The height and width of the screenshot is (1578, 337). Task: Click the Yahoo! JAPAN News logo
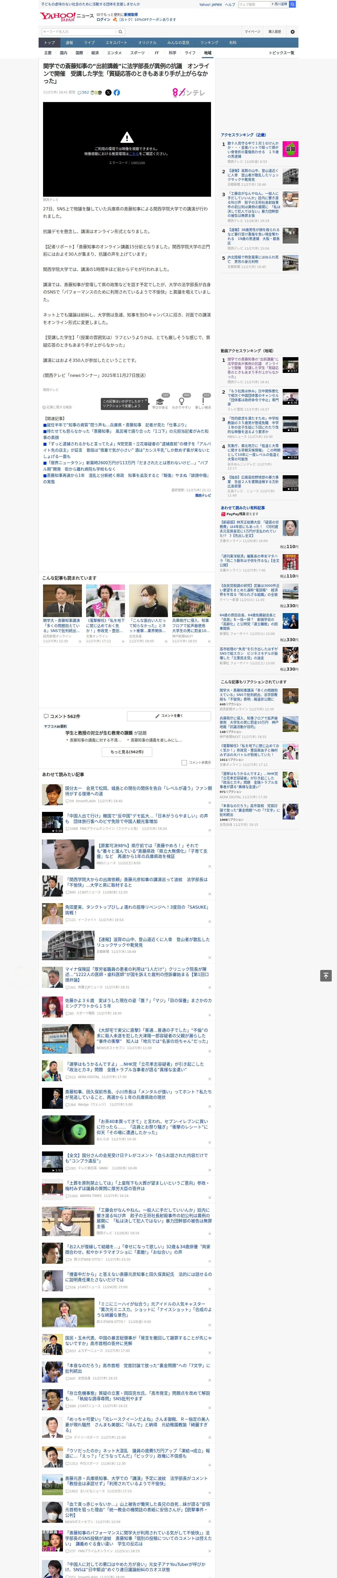[x=67, y=17]
